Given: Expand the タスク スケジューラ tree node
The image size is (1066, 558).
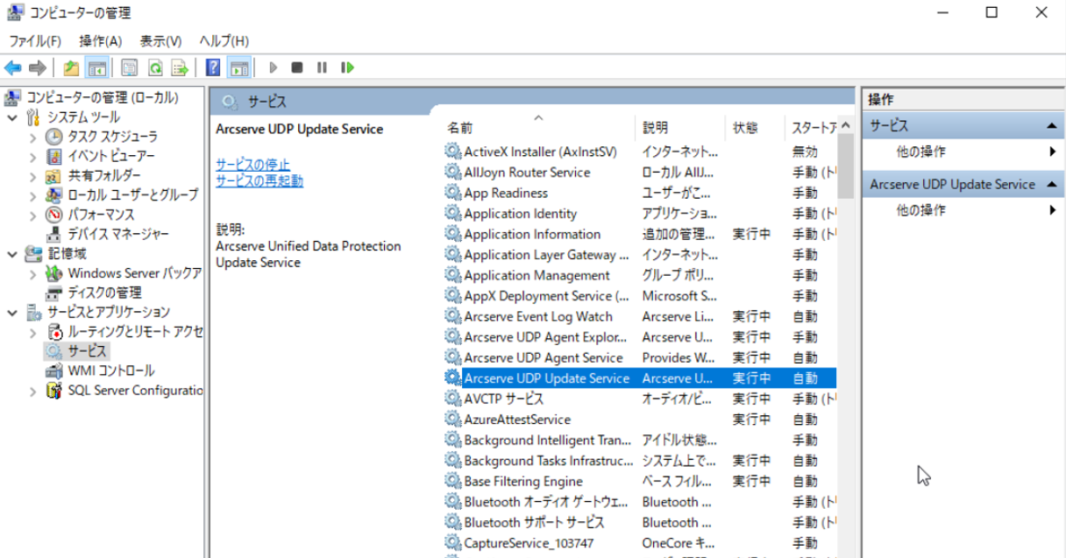Looking at the screenshot, I should 32,138.
